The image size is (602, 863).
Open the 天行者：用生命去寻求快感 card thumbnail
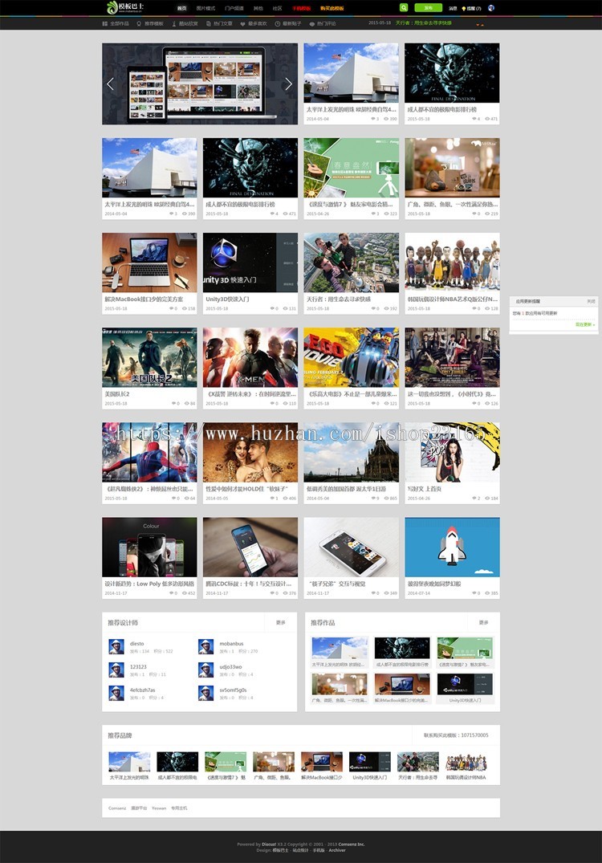point(351,263)
